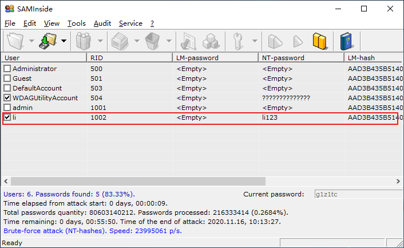This screenshot has height=248, width=404.
Task: Click the Users: 6. Passwords found text
Action: click(69, 194)
